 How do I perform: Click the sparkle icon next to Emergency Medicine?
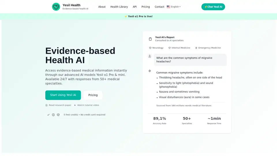click(x=196, y=48)
